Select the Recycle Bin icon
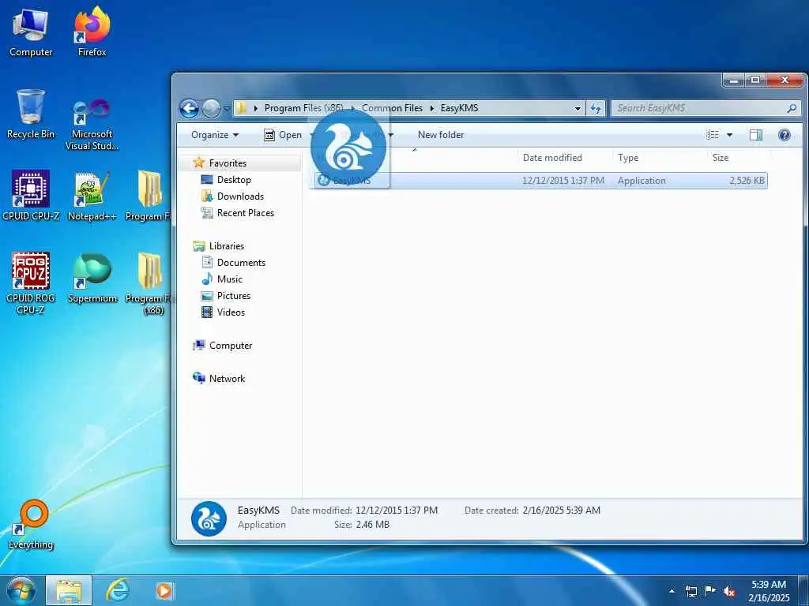The height and width of the screenshot is (606, 809). 31,114
